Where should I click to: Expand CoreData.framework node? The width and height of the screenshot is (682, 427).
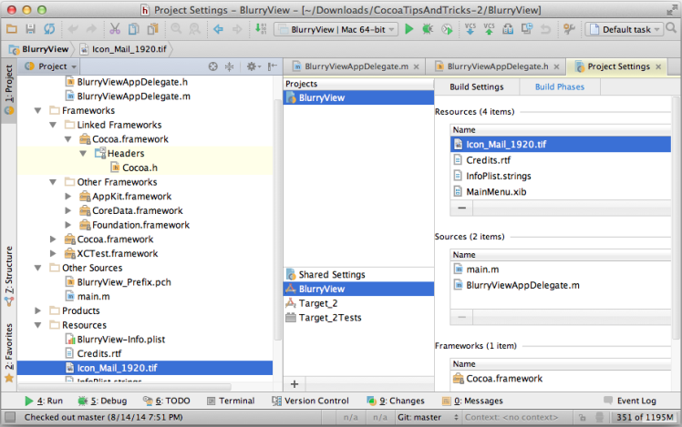(x=67, y=210)
